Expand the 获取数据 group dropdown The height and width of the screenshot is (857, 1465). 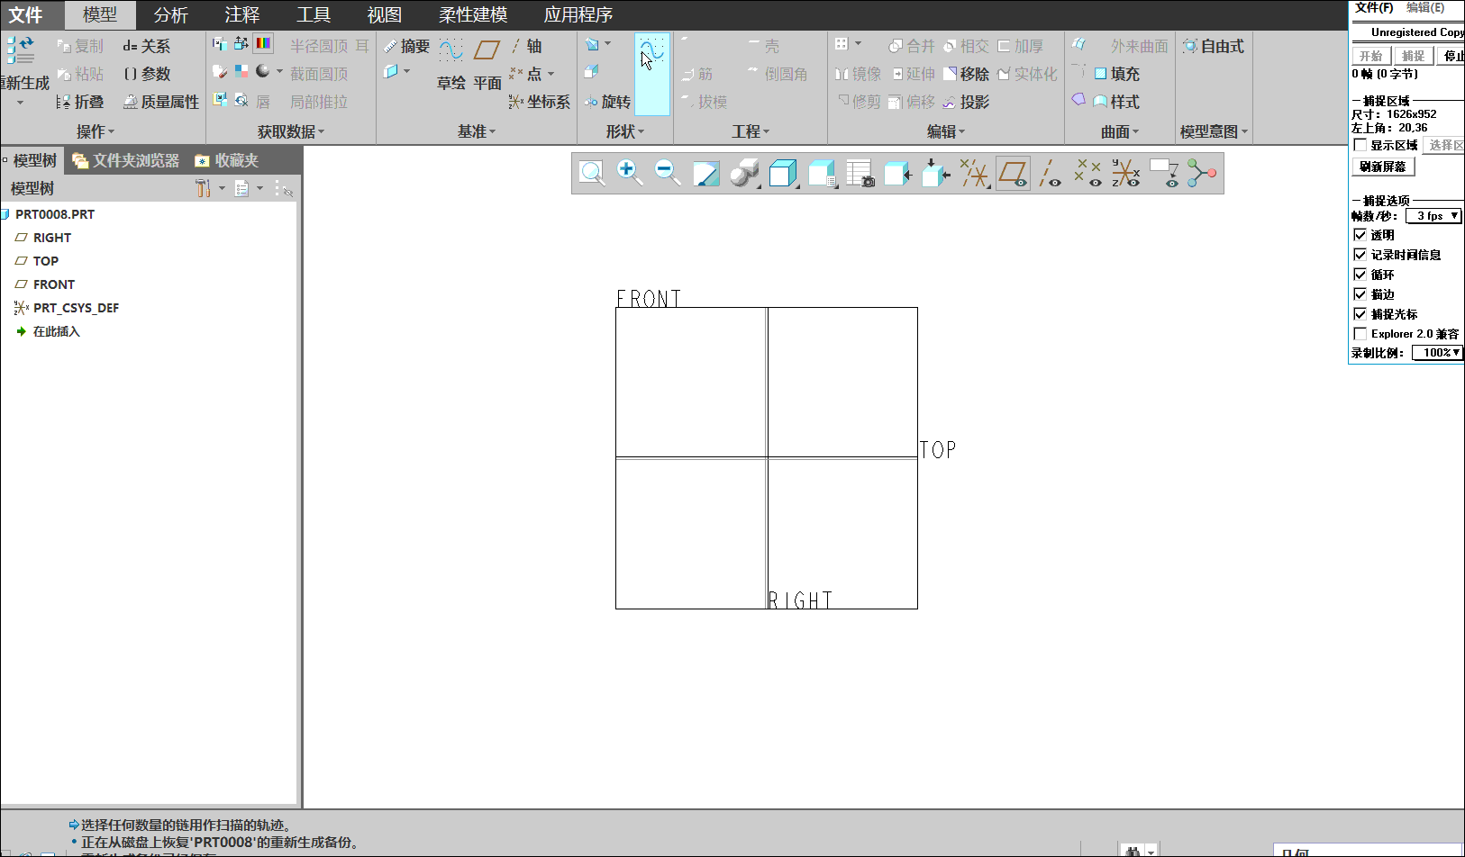tap(291, 131)
